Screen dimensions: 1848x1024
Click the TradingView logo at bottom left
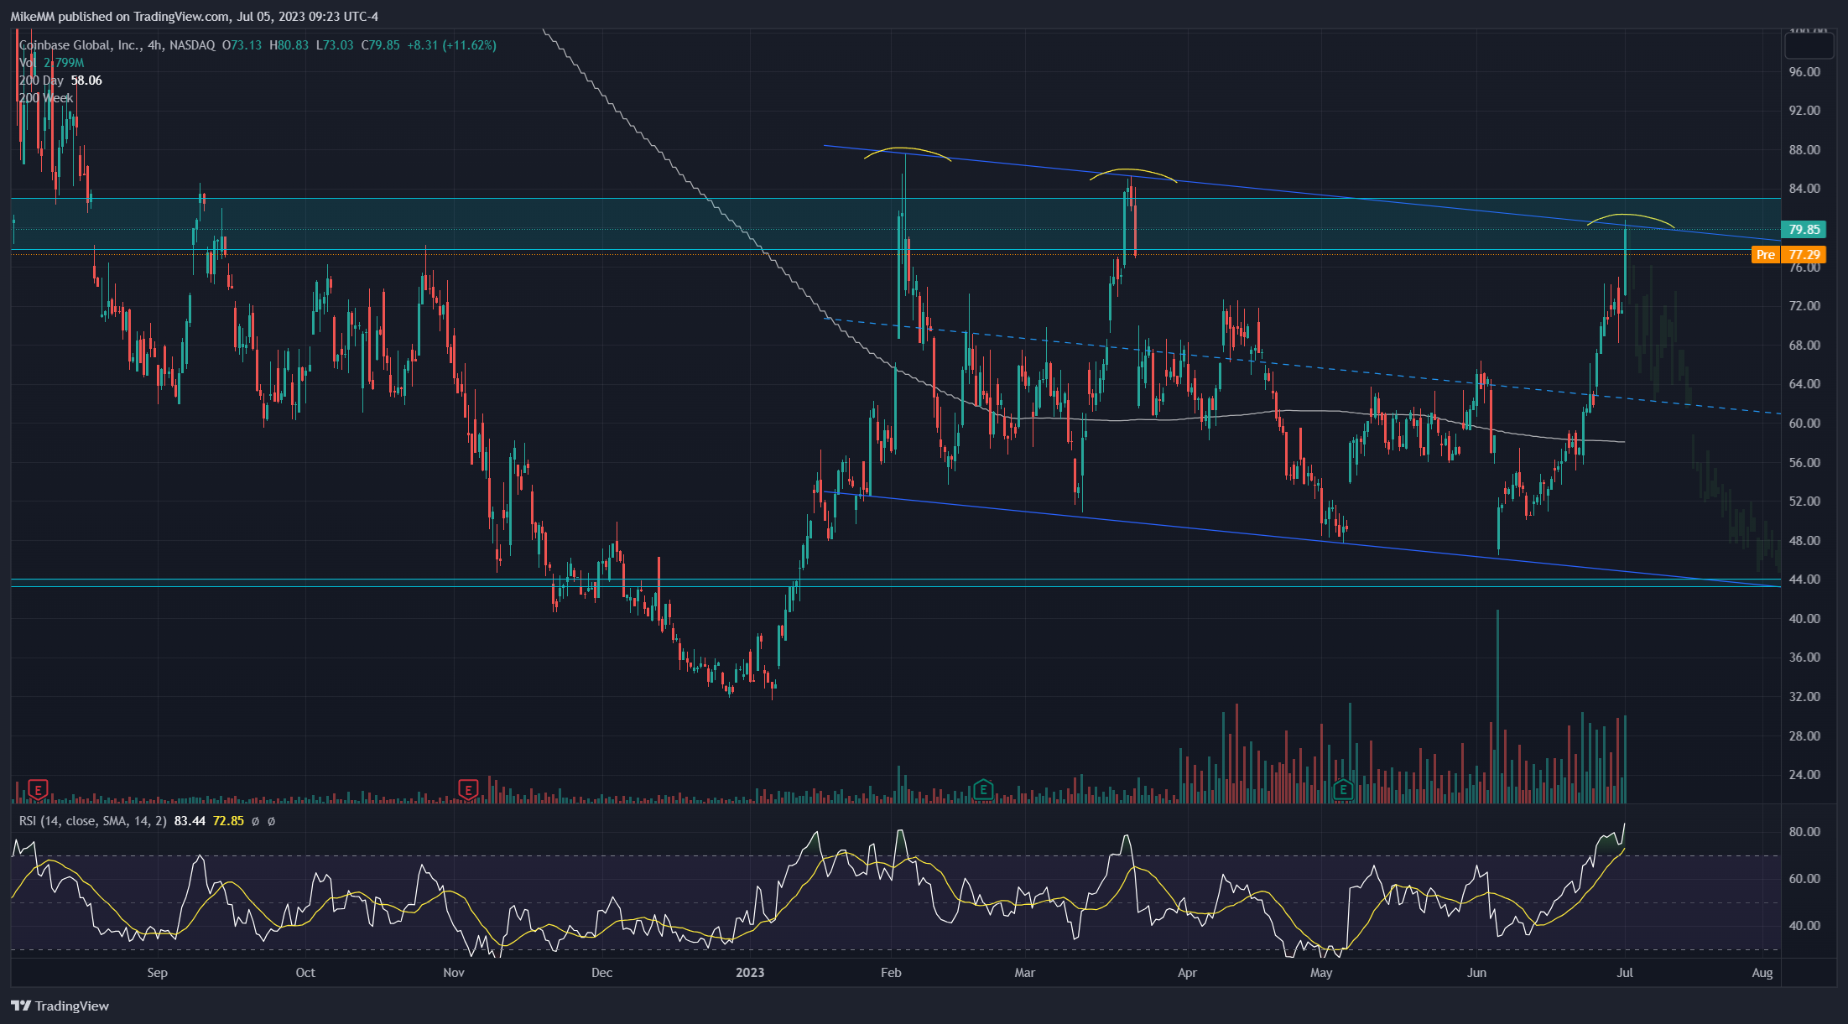[60, 1006]
